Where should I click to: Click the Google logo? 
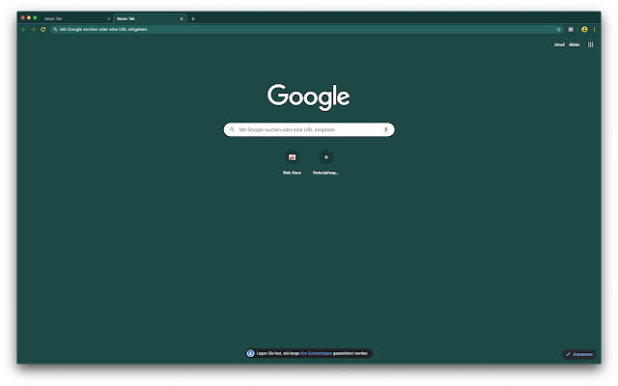click(x=309, y=96)
